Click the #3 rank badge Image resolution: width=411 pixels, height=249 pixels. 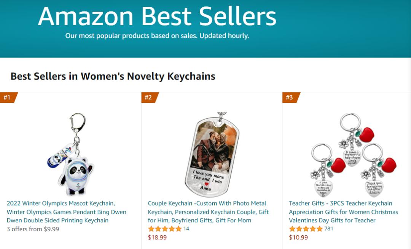tap(290, 97)
